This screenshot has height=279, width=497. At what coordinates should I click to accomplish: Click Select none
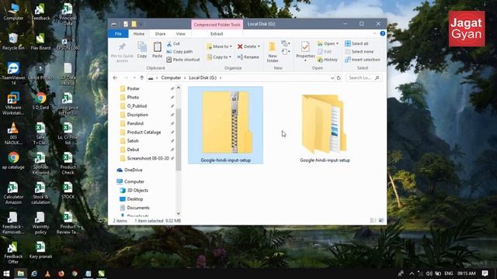(359, 52)
